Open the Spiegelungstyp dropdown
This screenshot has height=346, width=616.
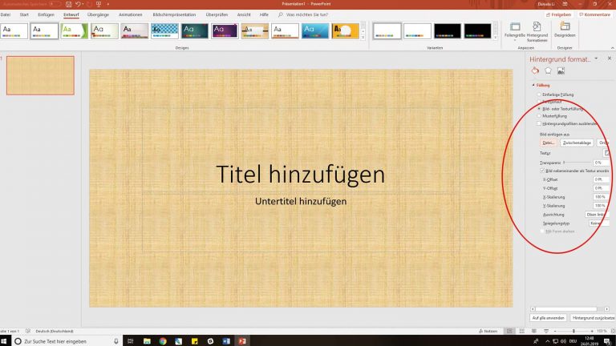pyautogui.click(x=596, y=223)
